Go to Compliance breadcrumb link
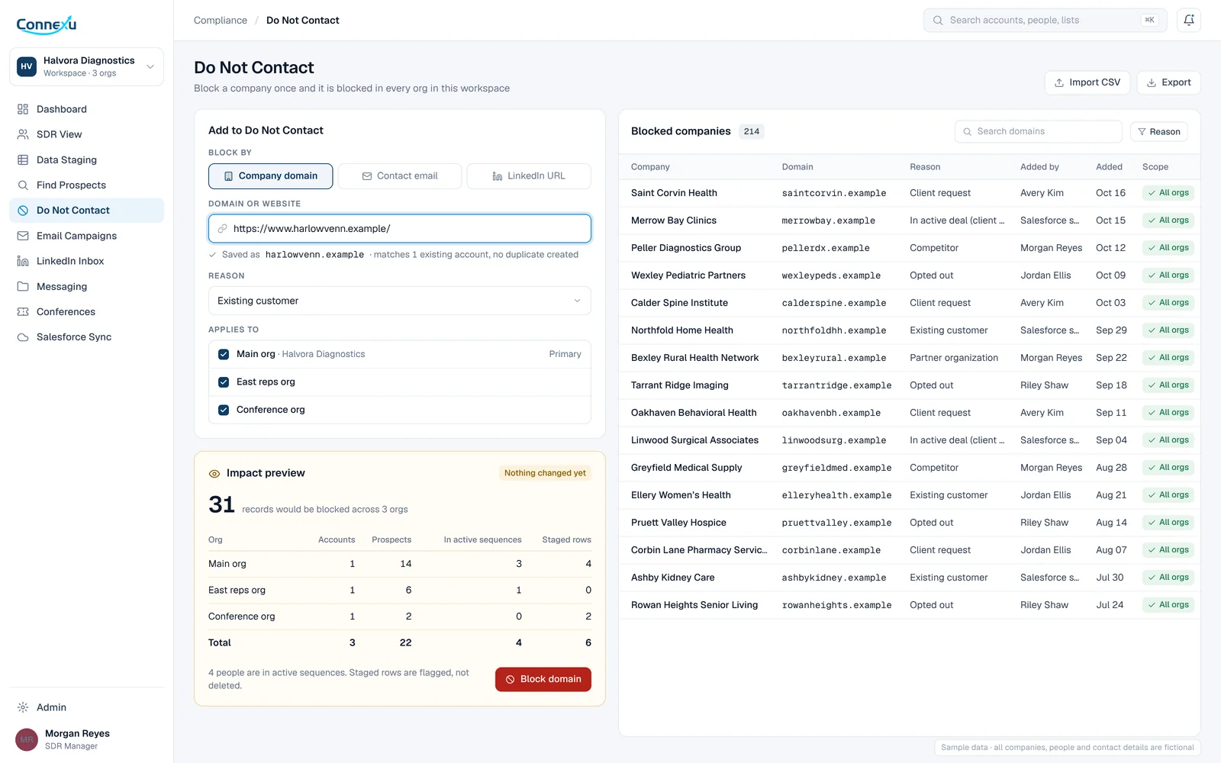Viewport: 1221px width, 763px height. (221, 21)
